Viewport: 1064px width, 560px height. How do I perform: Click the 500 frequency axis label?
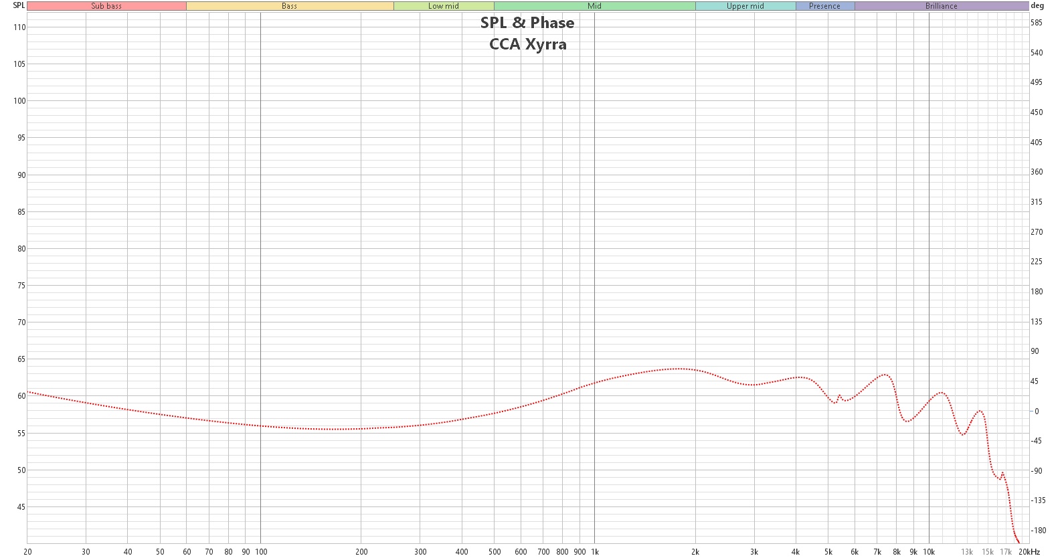(x=495, y=552)
